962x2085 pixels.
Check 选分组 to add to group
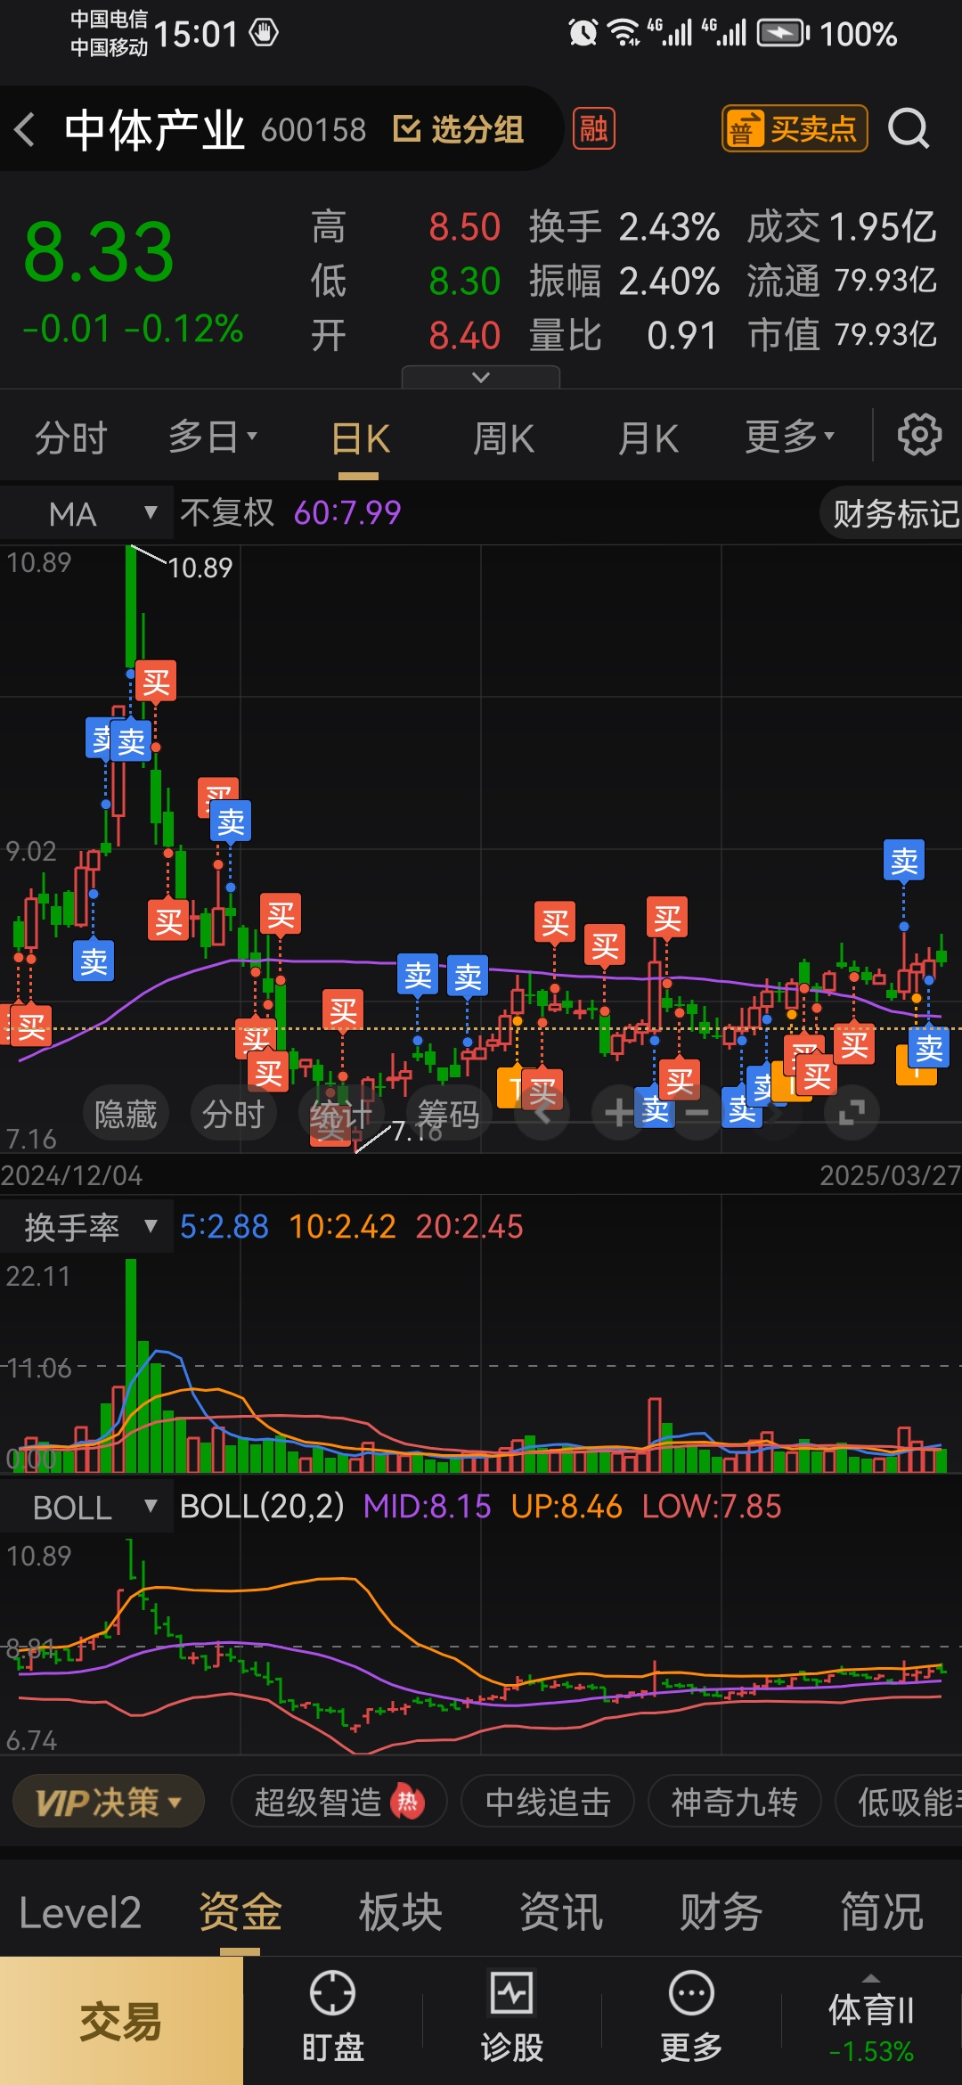point(459,130)
